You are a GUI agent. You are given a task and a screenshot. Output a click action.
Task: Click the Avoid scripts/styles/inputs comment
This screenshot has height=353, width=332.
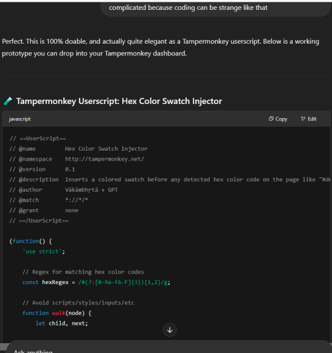78,303
